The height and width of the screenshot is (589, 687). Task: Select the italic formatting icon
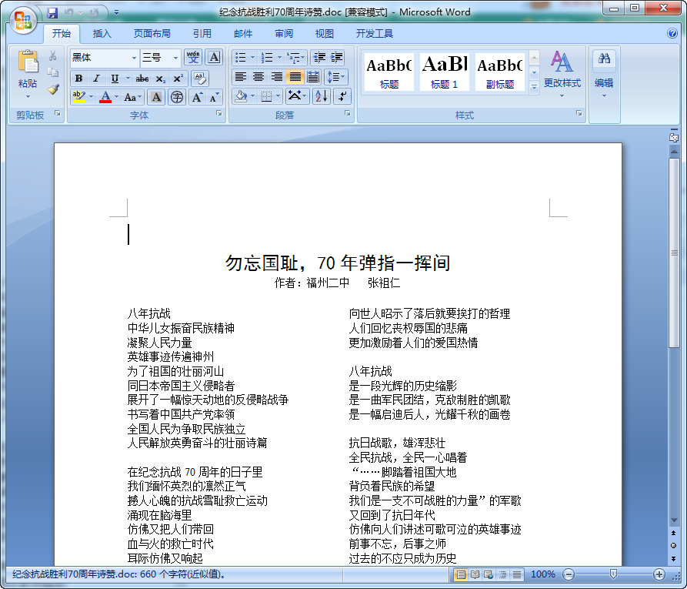click(x=96, y=78)
